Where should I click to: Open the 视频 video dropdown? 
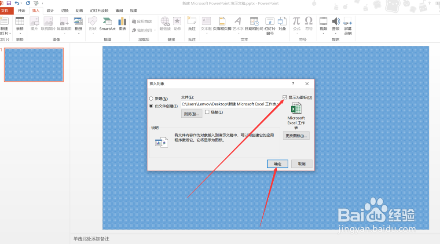coord(323,33)
